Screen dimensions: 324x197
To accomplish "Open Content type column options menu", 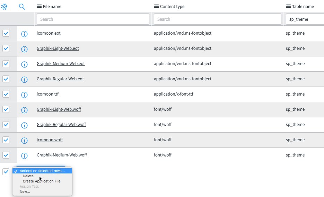I will 156,7.
